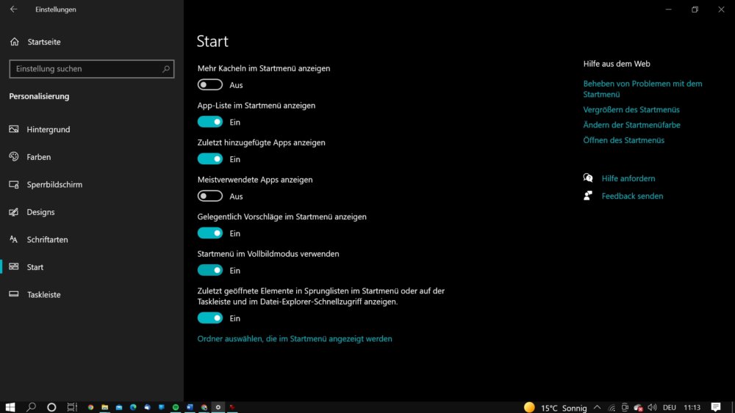Open File Explorer from the taskbar

[x=105, y=407]
